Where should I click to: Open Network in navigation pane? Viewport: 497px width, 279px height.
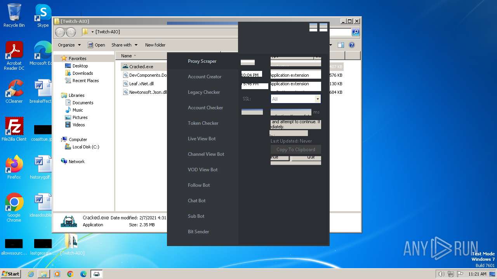point(76,162)
